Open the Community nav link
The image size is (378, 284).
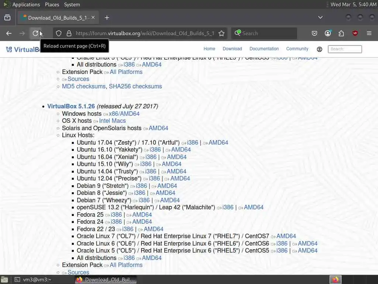coord(297,49)
